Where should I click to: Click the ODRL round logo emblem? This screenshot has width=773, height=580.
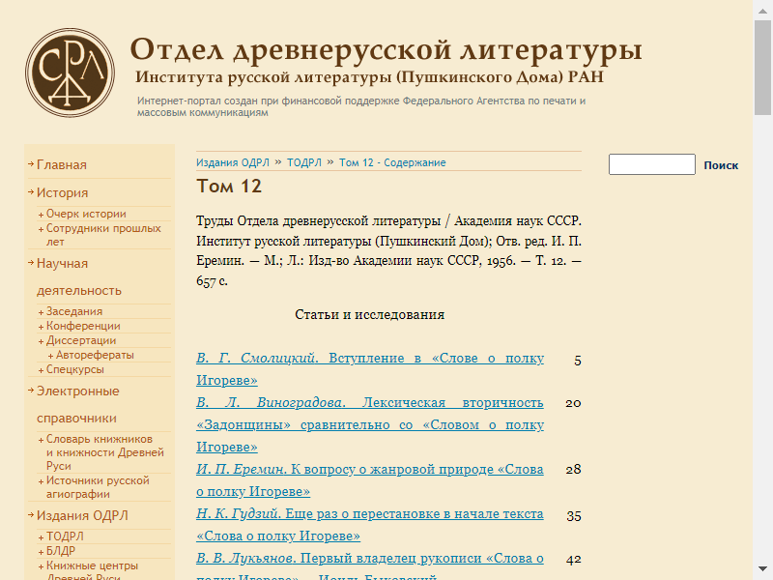pos(70,72)
